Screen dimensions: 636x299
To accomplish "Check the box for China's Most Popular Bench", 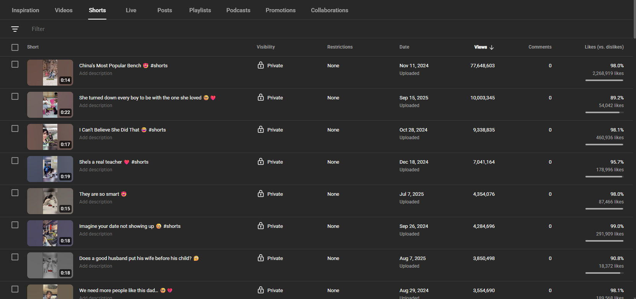I will tap(15, 64).
